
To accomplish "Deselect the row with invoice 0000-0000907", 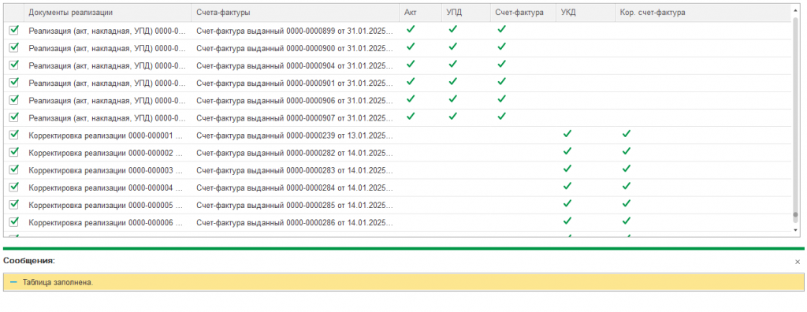I will click(14, 117).
